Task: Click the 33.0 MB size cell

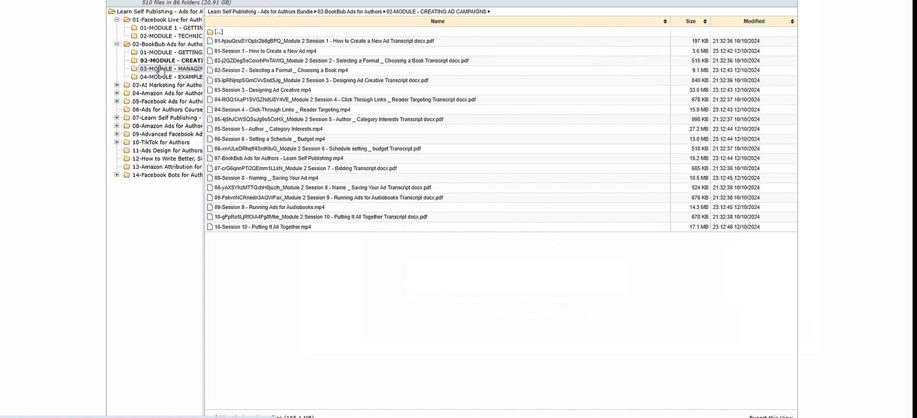Action: [x=699, y=90]
